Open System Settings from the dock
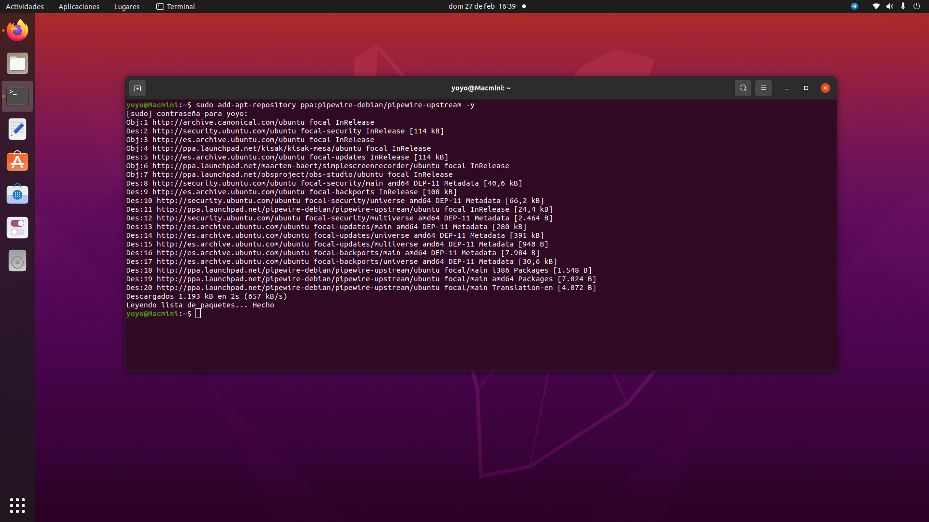This screenshot has width=929, height=522. pos(17,228)
